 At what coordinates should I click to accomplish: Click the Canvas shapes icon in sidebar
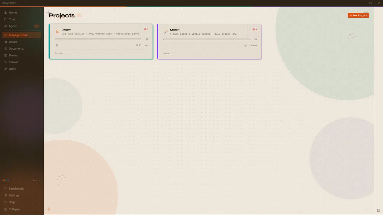coord(6,62)
